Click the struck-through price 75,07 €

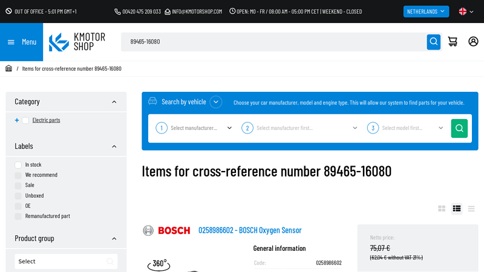tap(380, 248)
